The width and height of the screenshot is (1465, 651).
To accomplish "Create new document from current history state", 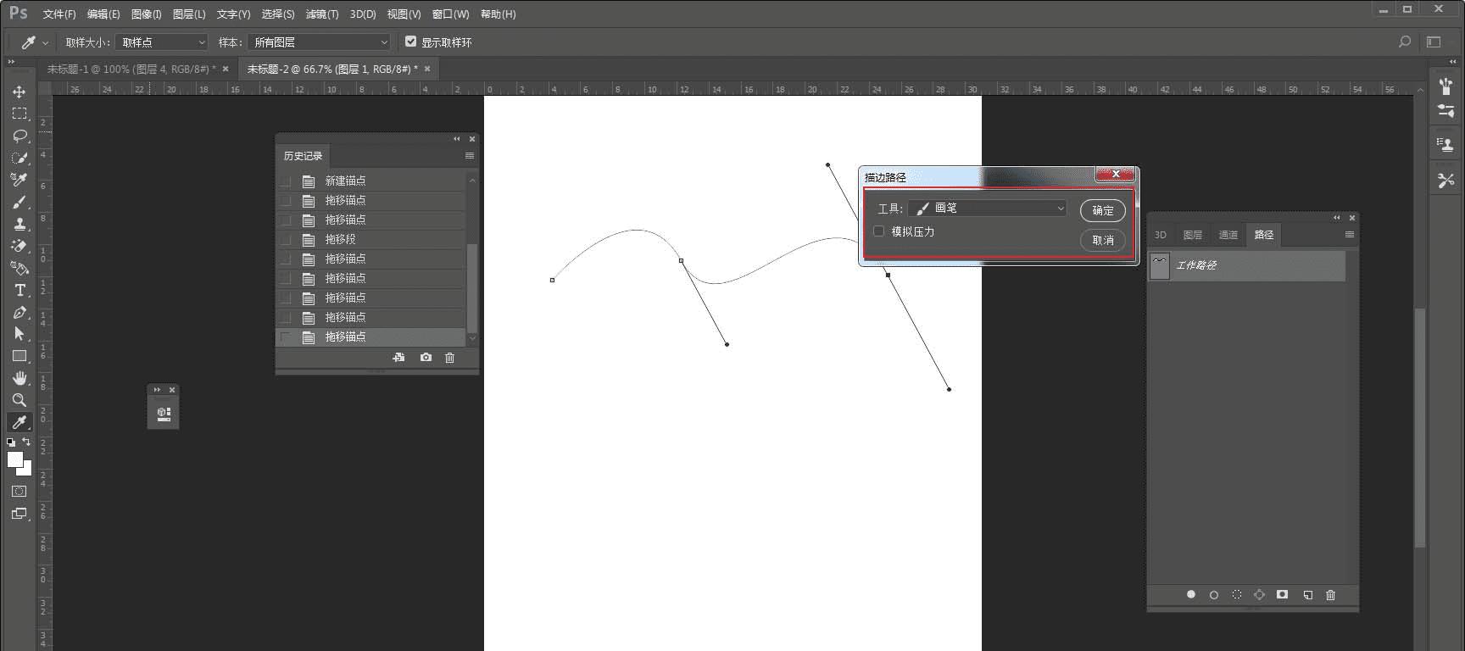I will [399, 358].
